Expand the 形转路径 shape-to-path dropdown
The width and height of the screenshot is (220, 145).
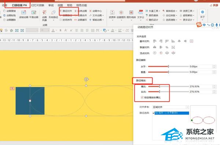[53, 15]
